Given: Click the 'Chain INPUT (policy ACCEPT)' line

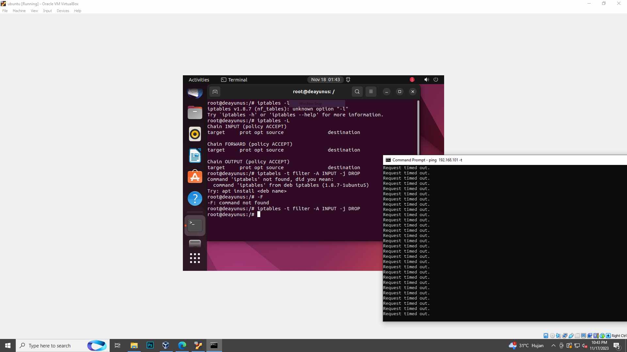Looking at the screenshot, I should pos(247,126).
